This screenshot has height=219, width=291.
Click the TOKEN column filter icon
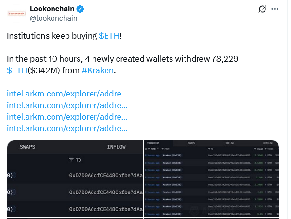point(265,149)
